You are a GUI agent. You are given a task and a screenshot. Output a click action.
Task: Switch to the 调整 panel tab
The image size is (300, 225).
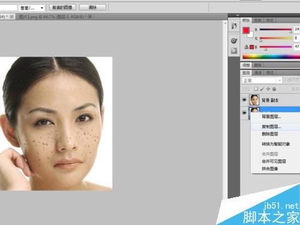[246, 65]
